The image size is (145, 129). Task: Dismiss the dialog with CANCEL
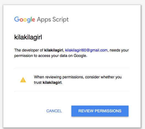(54, 111)
